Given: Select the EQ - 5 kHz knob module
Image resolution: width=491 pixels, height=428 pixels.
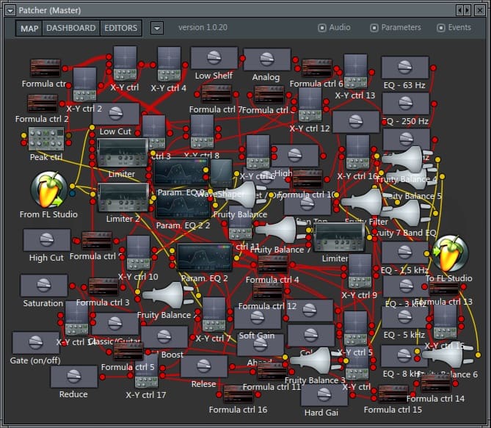Looking at the screenshot, I should click(405, 317).
